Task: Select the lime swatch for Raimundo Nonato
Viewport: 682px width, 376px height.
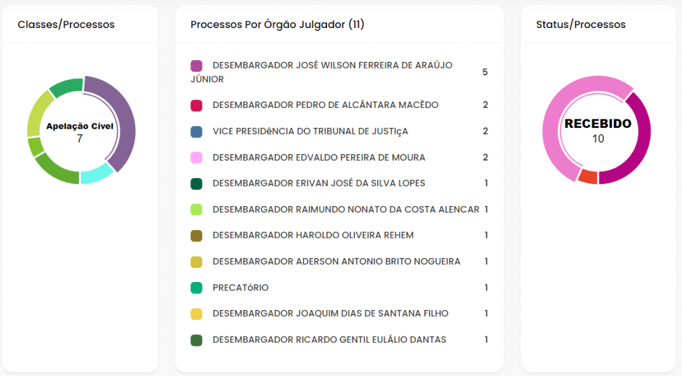Action: pyautogui.click(x=196, y=209)
